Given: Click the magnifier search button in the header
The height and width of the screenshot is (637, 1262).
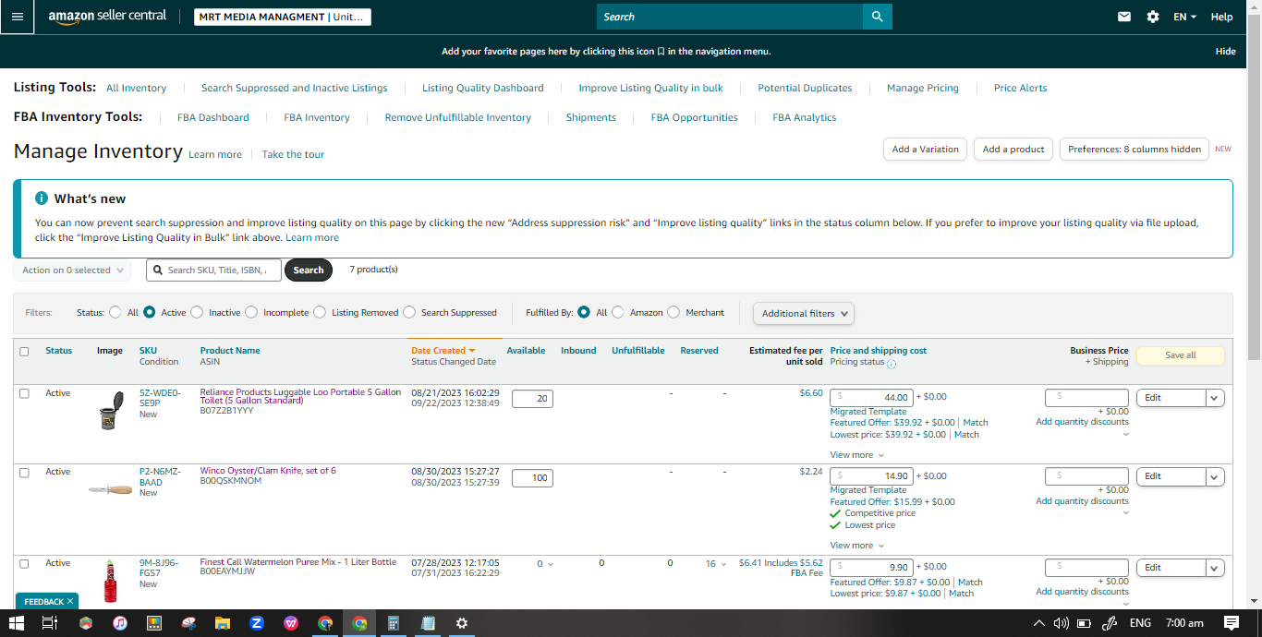Looking at the screenshot, I should (x=877, y=17).
